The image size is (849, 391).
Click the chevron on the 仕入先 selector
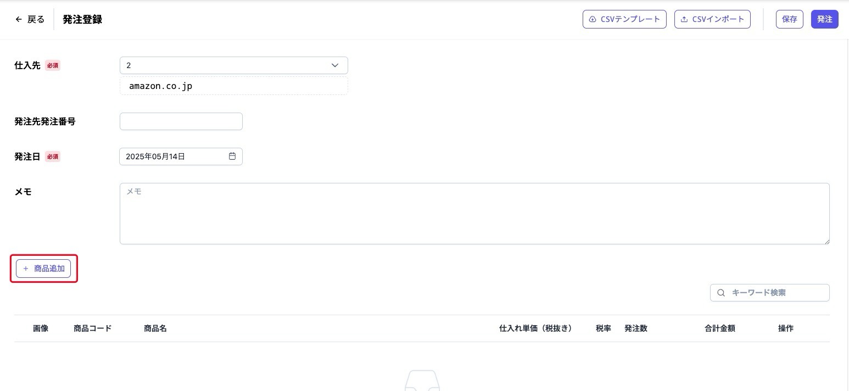point(334,65)
